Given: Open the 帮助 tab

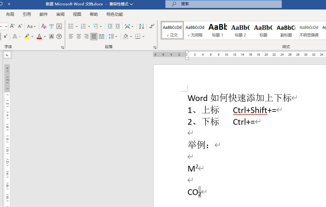Looking at the screenshot, I should tap(94, 14).
